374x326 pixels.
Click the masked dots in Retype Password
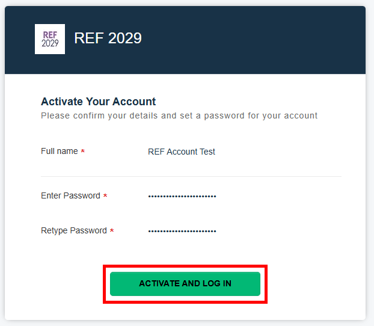182,231
